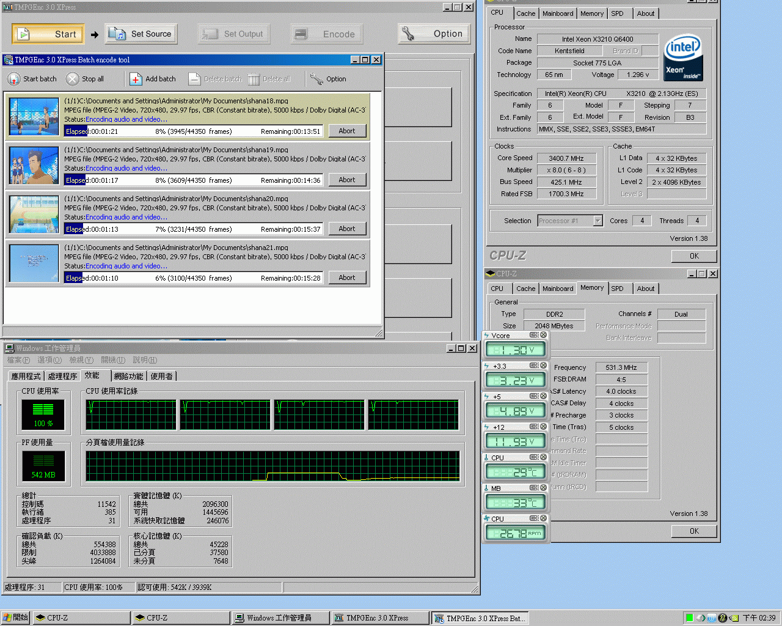Close the +3.3 voltage gadget
The image size is (782, 626).
(x=543, y=366)
